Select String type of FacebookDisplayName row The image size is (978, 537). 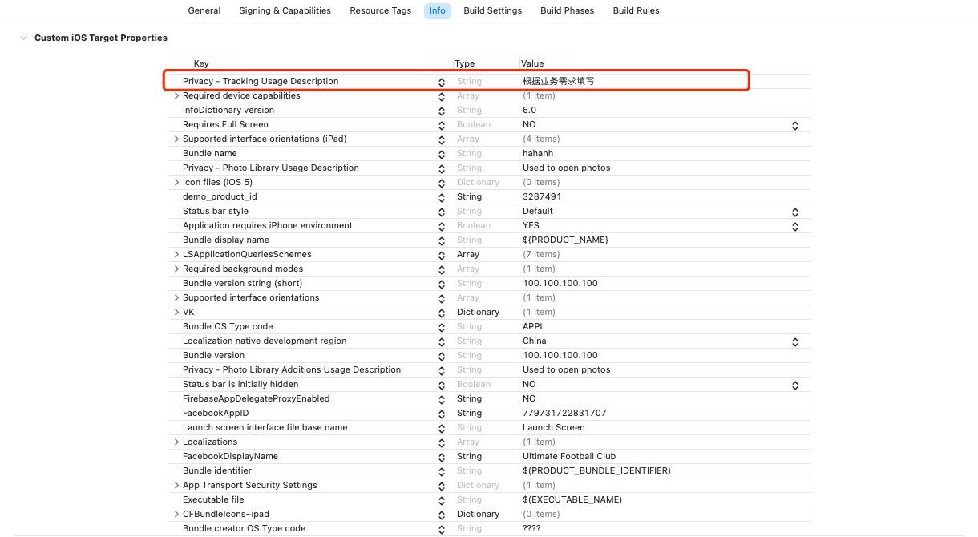[469, 456]
